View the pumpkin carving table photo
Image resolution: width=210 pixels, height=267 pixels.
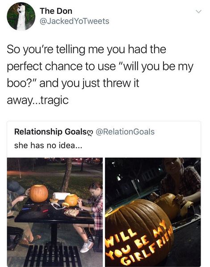(55, 212)
